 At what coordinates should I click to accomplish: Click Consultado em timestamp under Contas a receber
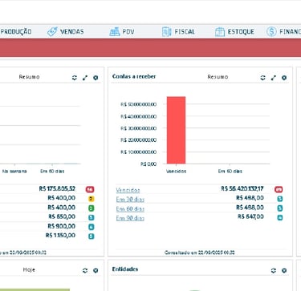point(200,253)
